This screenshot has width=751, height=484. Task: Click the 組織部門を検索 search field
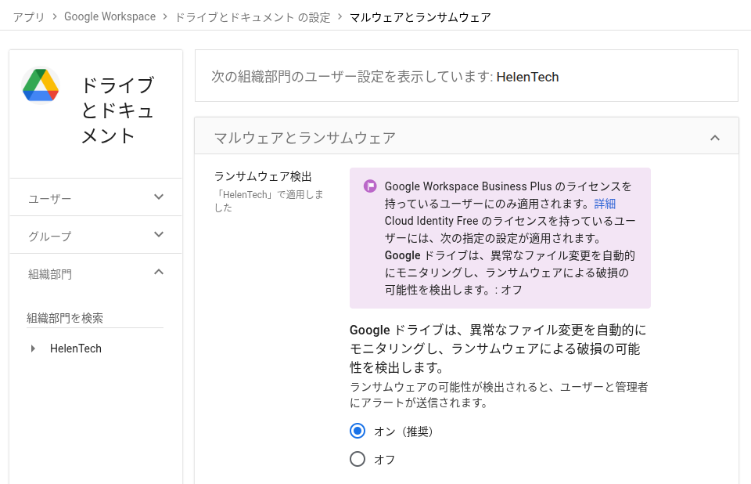tap(95, 318)
